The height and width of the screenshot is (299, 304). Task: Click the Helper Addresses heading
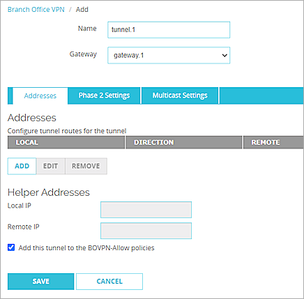click(x=49, y=192)
